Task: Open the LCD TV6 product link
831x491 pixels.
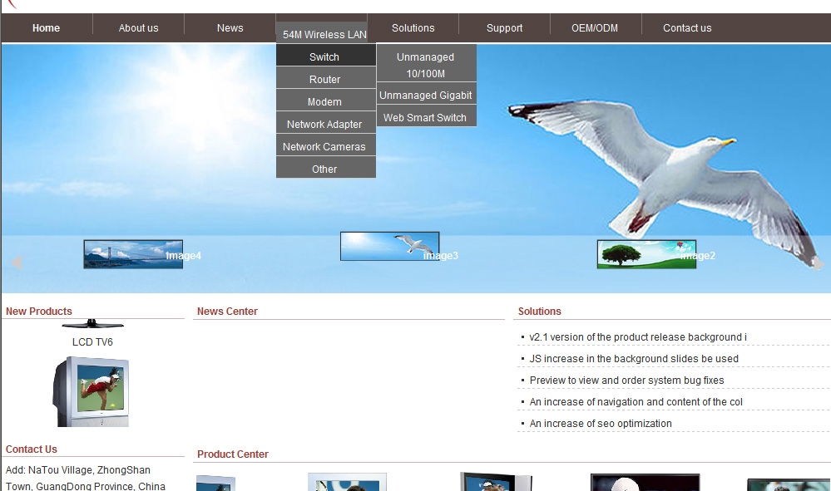Action: pos(92,342)
